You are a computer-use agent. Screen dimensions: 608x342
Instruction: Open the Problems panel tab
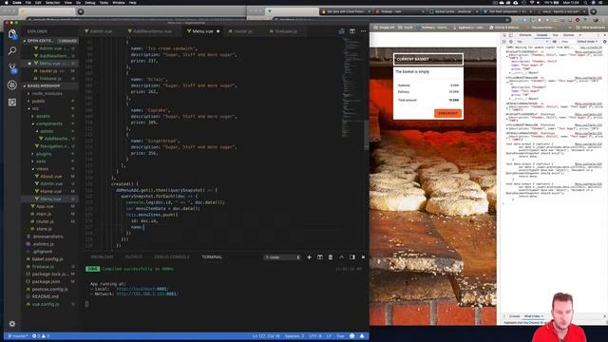(102, 257)
